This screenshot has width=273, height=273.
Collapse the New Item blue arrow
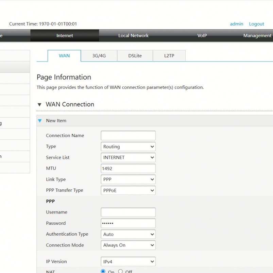tap(40, 121)
